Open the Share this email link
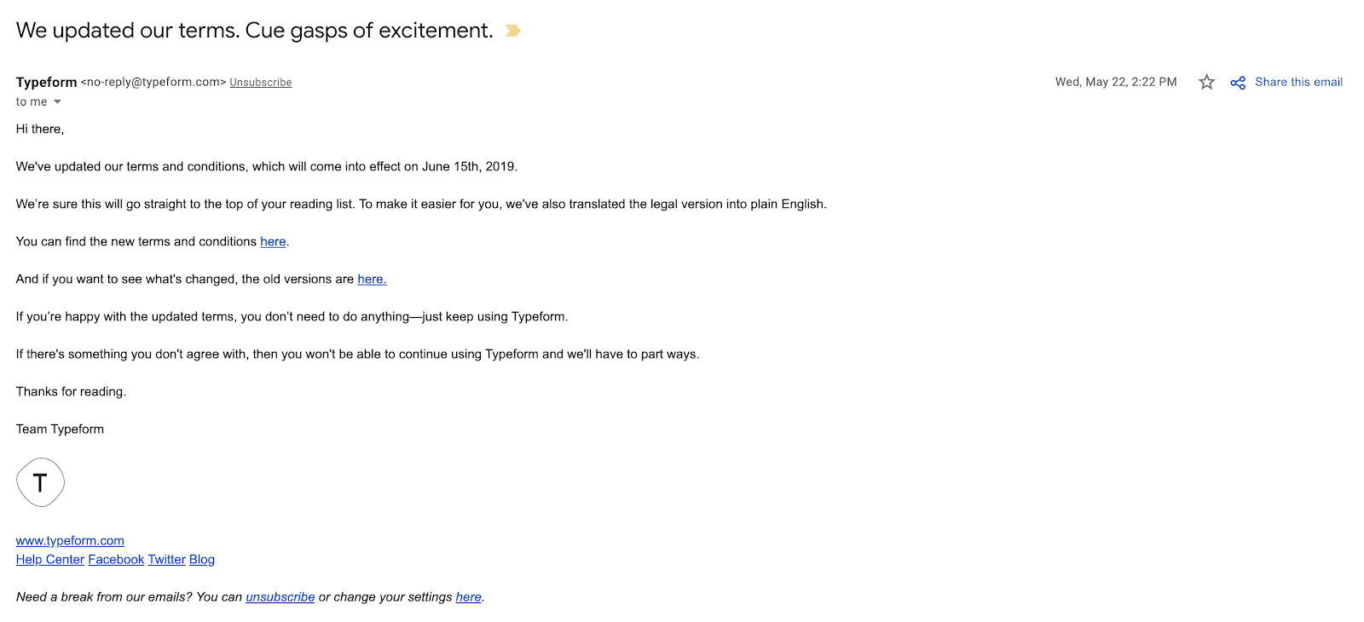 [1298, 82]
